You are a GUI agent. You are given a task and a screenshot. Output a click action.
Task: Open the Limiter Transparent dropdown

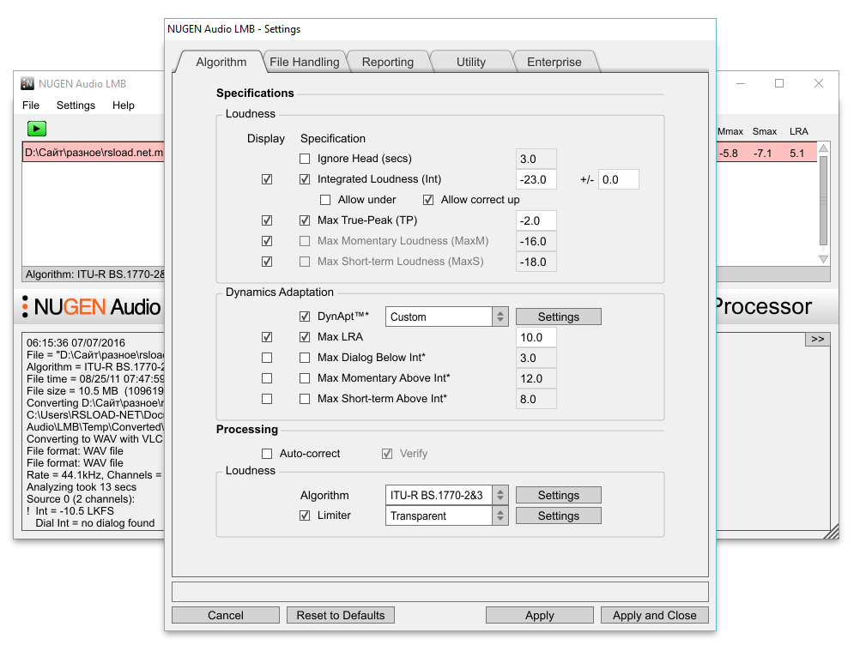click(x=446, y=515)
